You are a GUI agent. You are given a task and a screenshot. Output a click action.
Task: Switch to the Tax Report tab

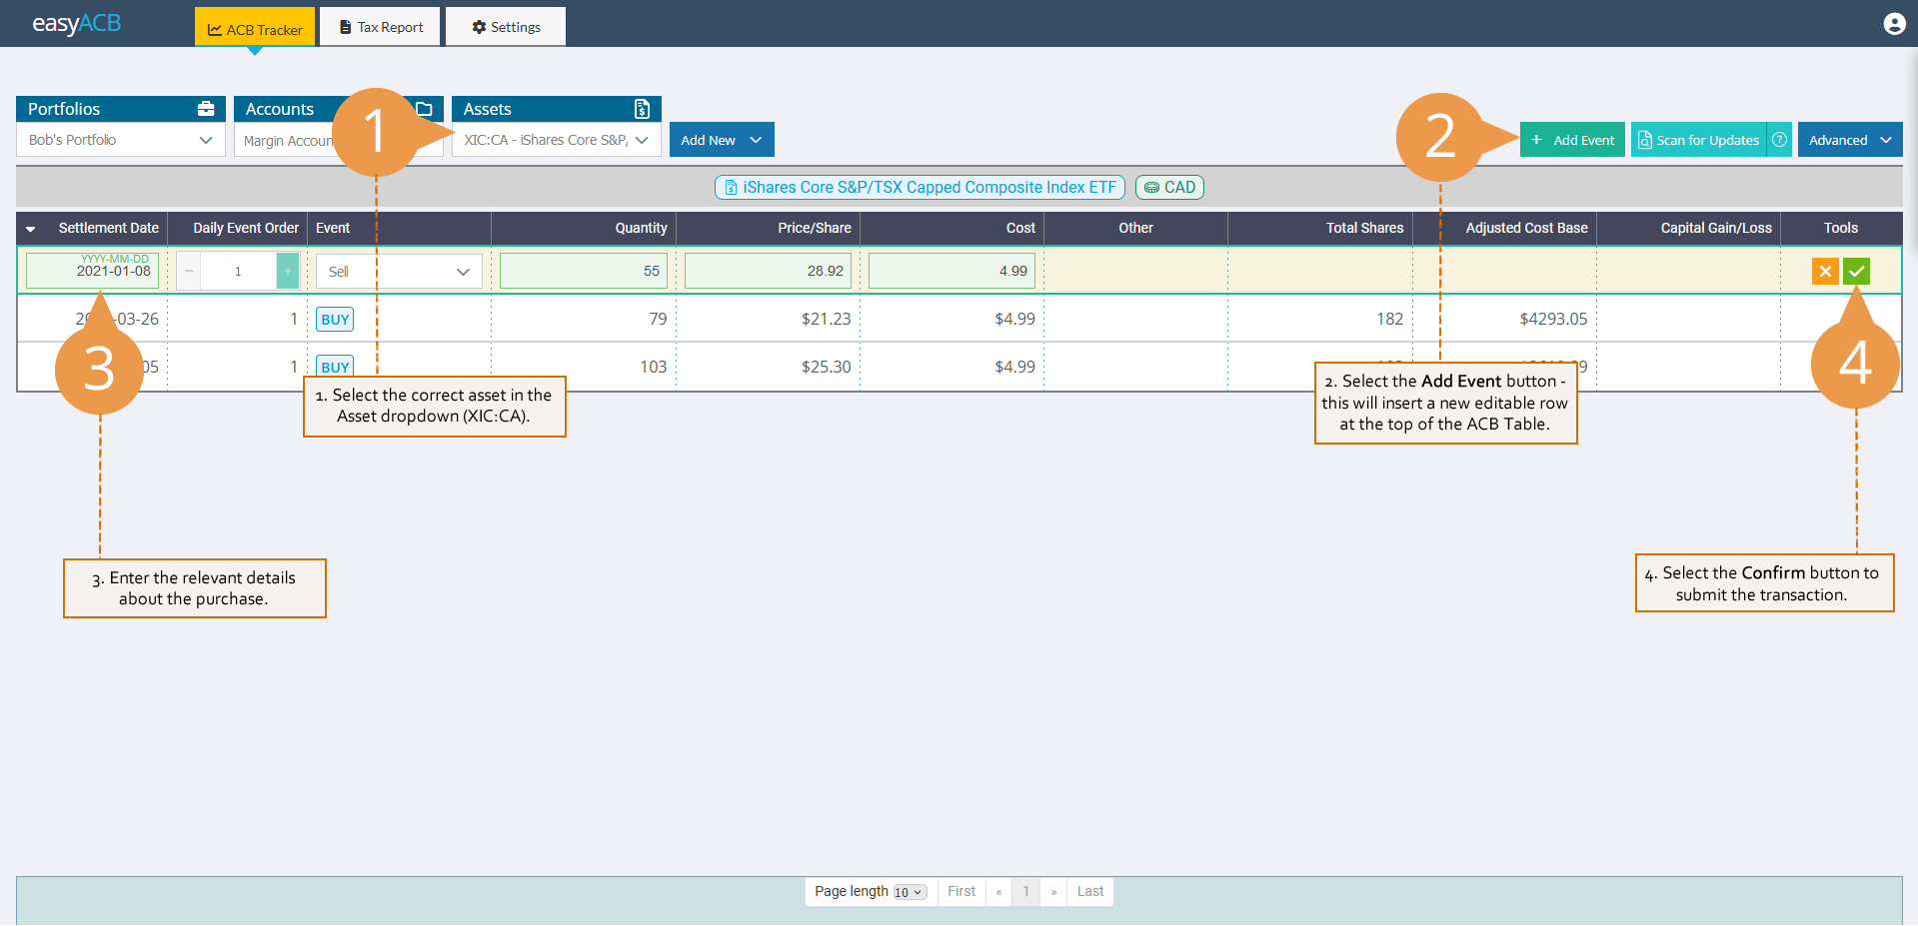380,26
